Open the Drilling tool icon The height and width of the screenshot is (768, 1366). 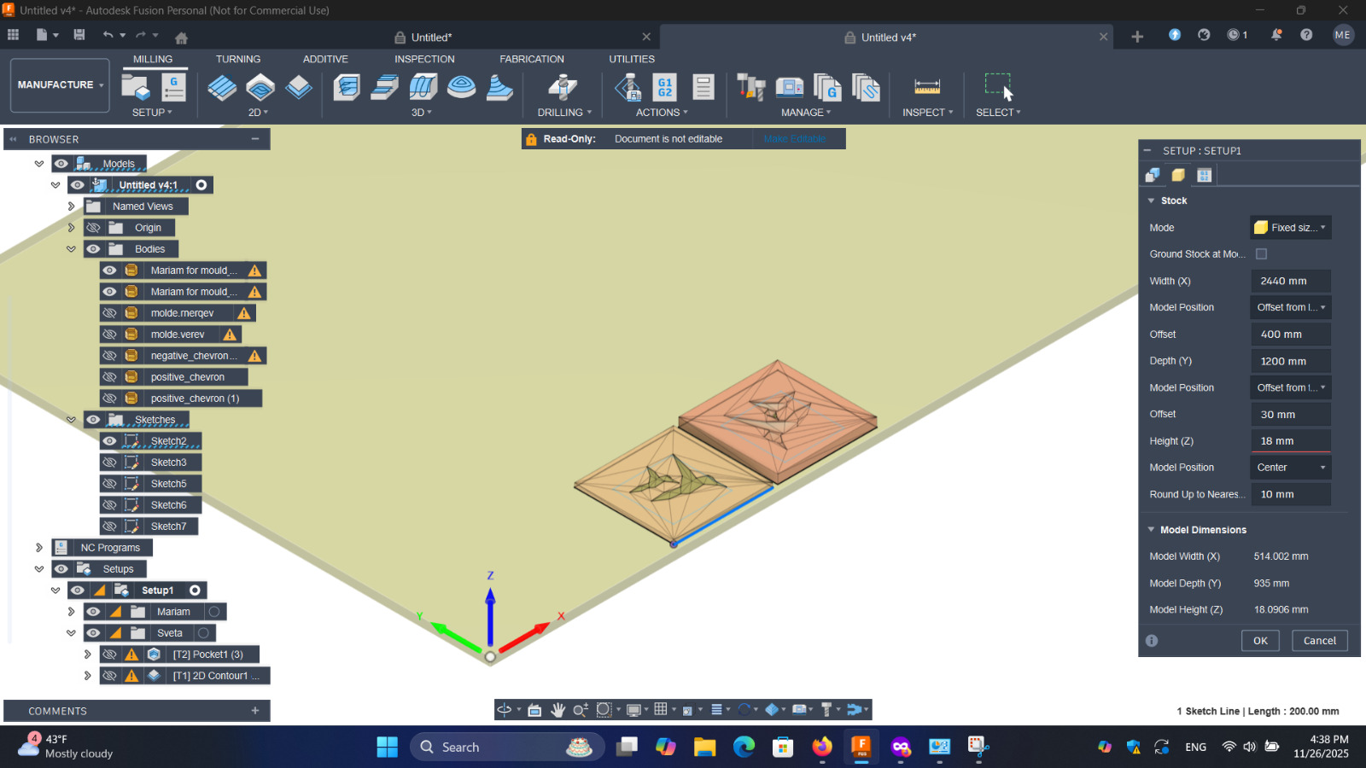(x=563, y=87)
